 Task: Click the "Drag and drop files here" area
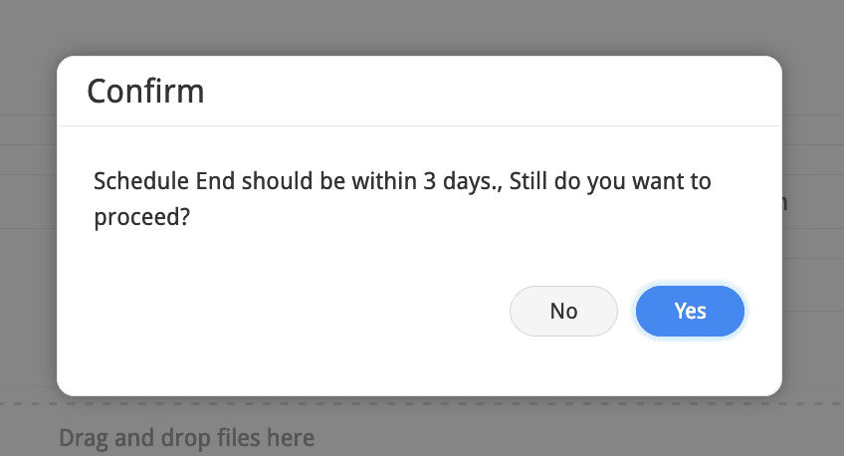186,437
